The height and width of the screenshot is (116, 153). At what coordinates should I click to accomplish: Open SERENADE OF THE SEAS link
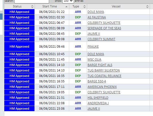point(104,28)
